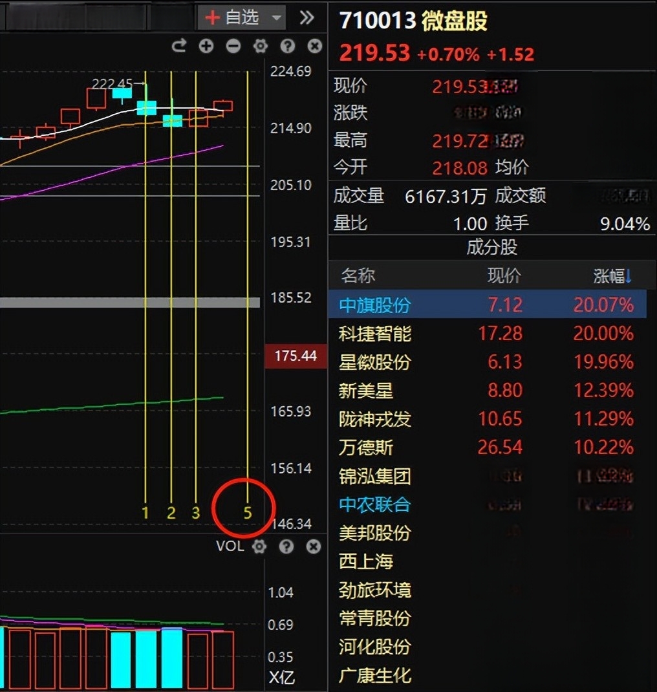The image size is (657, 692).
Task: Click the 现价 column header
Action: click(504, 276)
